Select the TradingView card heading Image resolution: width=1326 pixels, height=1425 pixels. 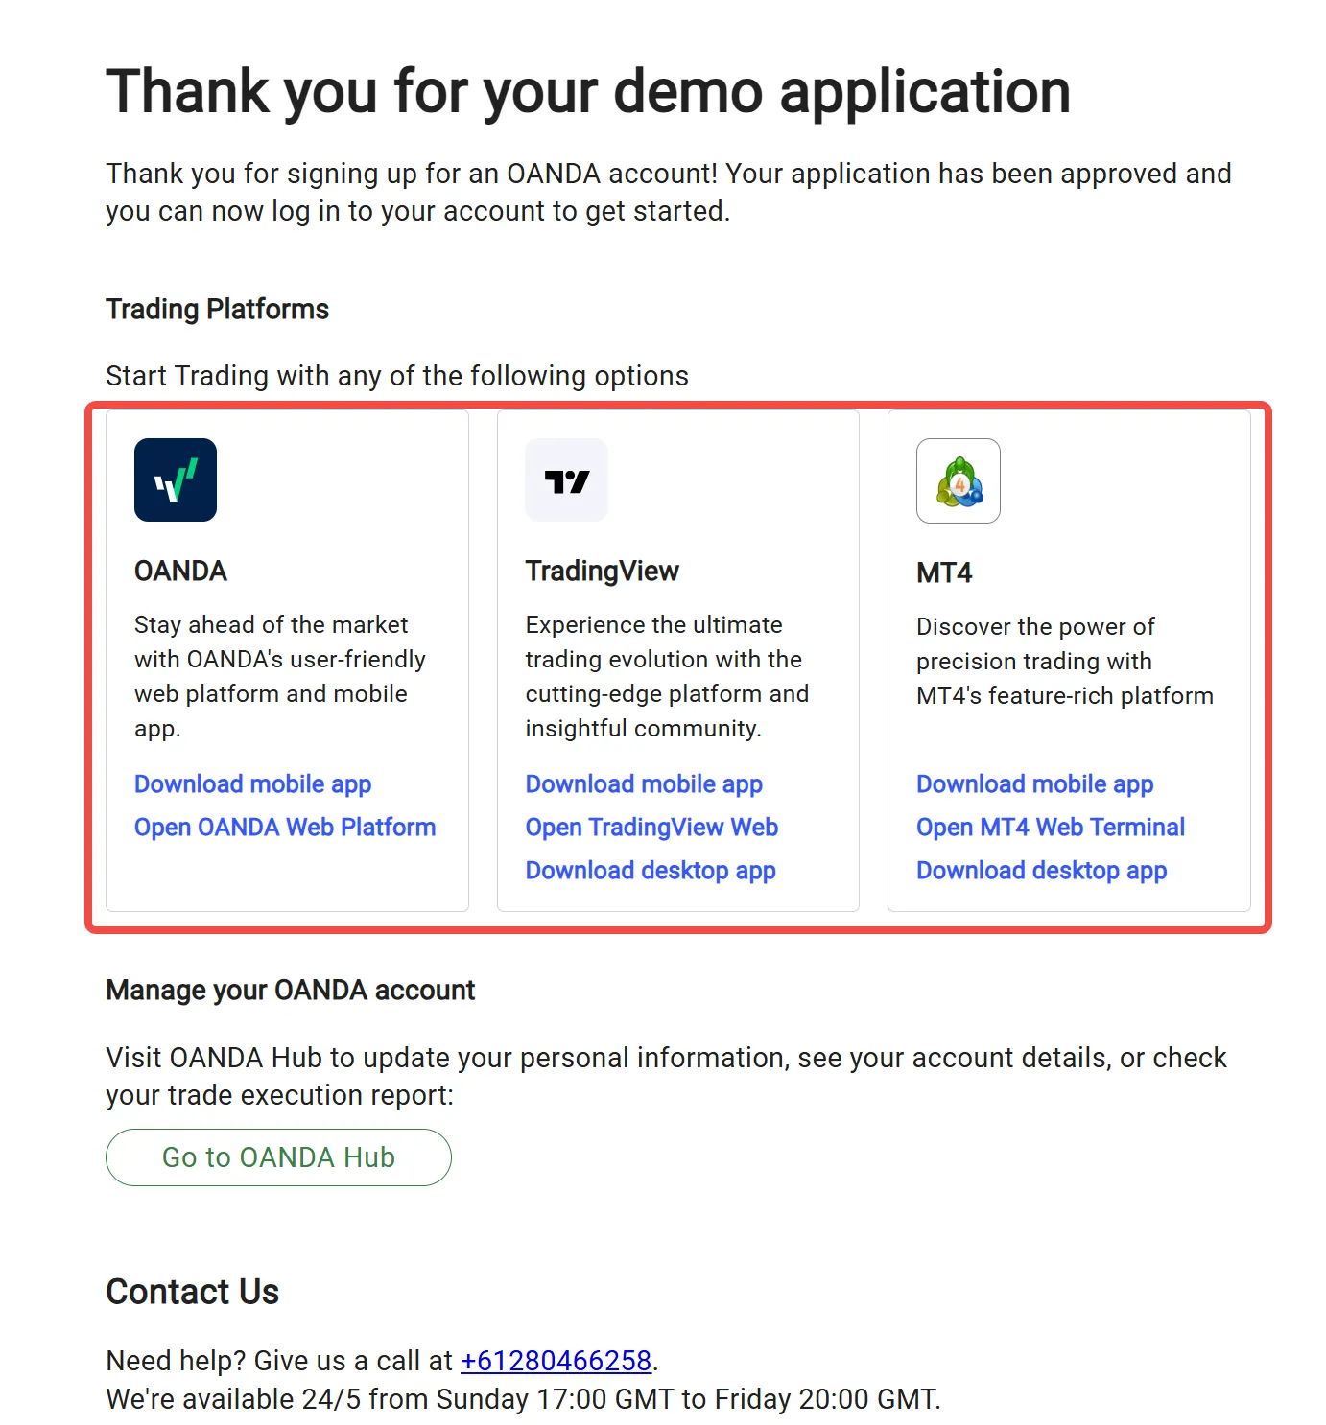pos(602,571)
